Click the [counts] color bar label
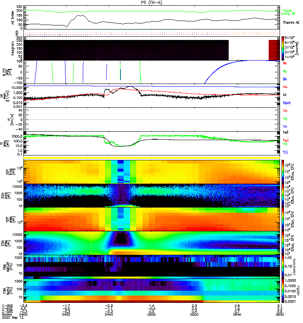Screen dimensions: 303x323 (x=297, y=48)
